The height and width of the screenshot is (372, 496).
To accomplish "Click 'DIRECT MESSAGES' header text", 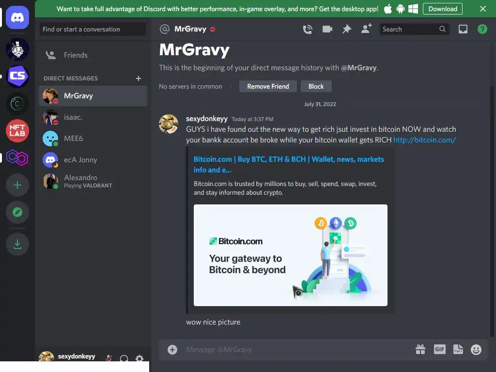I will [71, 78].
